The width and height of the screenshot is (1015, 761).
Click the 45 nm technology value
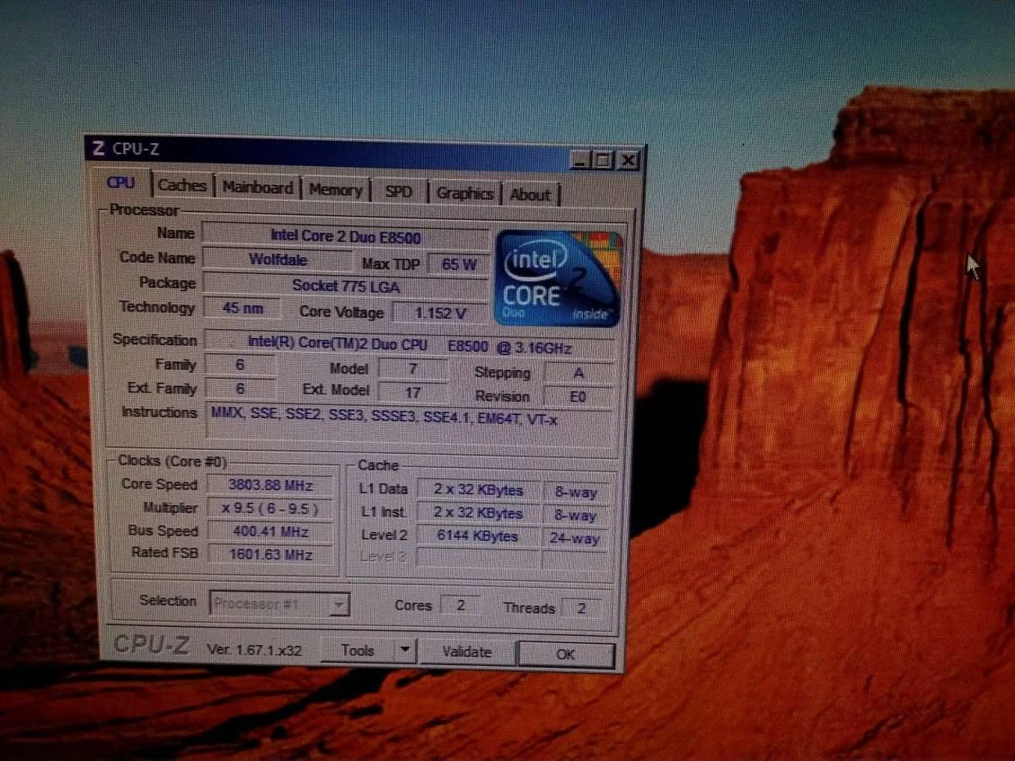(242, 308)
